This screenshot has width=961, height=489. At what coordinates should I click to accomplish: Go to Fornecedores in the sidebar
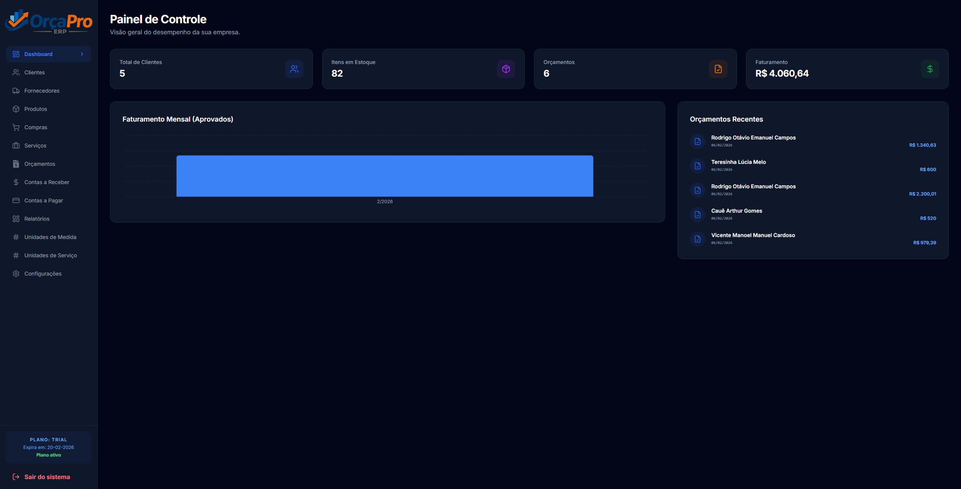pyautogui.click(x=42, y=91)
